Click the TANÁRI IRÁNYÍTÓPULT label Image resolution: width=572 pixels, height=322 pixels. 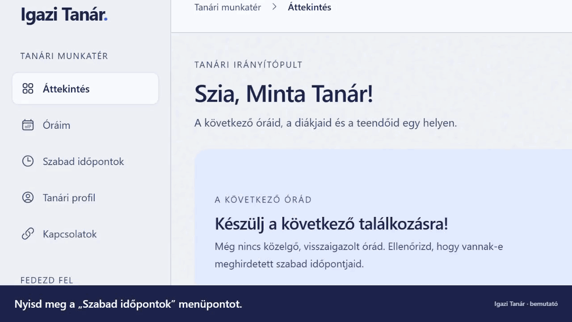[248, 65]
